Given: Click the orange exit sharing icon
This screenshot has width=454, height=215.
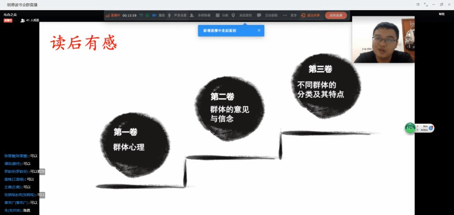Looking at the screenshot, I should (303, 15).
